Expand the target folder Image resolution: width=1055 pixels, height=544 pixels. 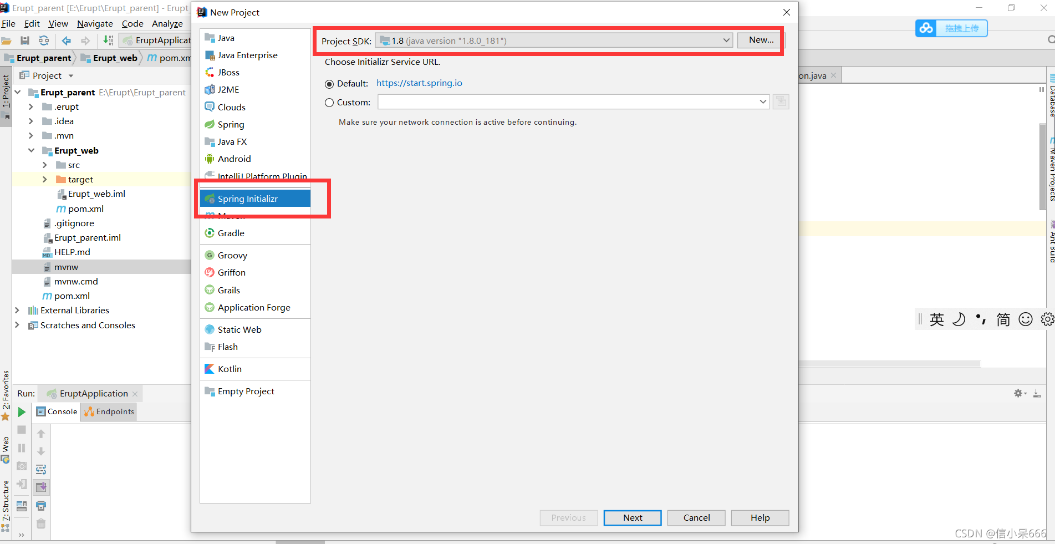45,179
